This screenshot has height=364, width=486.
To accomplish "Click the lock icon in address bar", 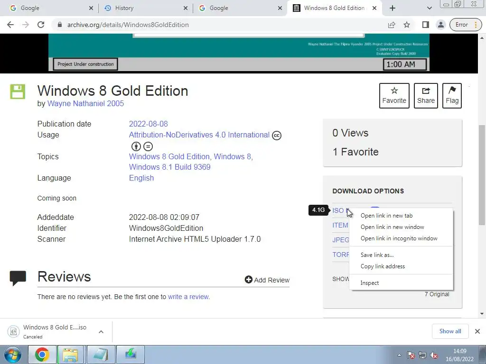I will (x=60, y=25).
